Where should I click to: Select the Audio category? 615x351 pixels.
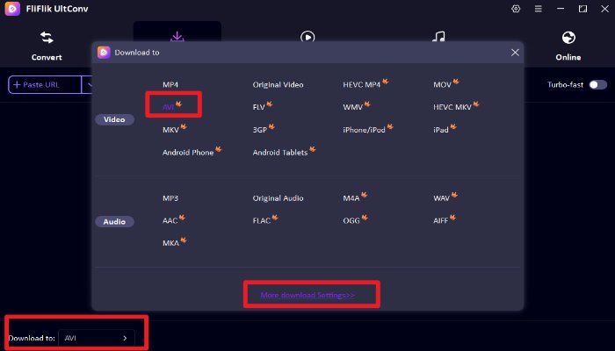tap(114, 222)
